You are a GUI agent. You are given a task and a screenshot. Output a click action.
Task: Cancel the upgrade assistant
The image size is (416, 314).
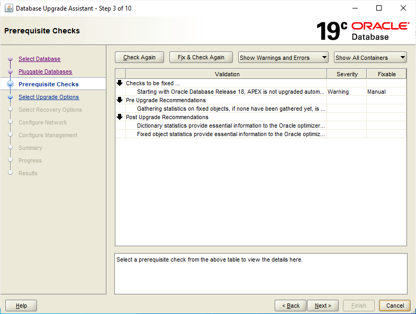click(395, 306)
